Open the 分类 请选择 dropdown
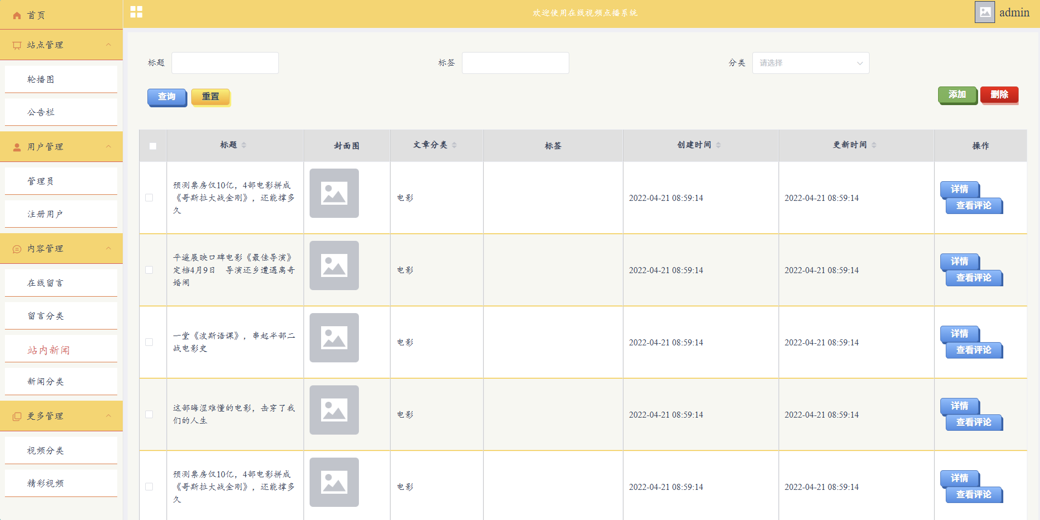The height and width of the screenshot is (520, 1040). point(810,63)
